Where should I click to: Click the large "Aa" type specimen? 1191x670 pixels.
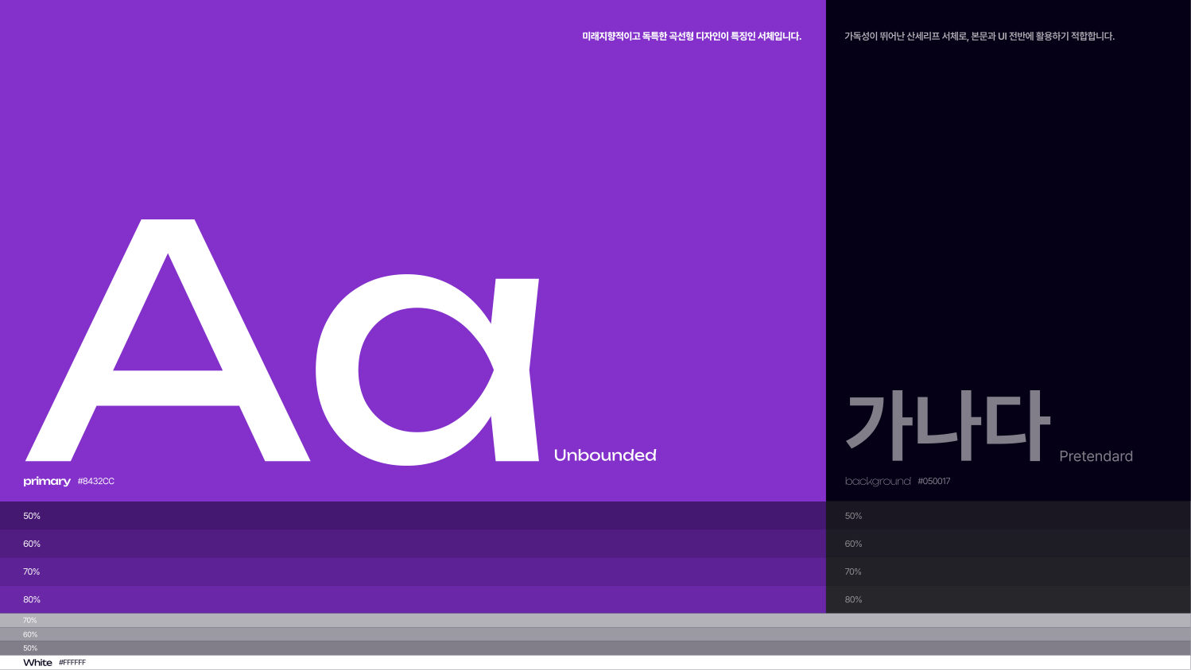[282, 342]
